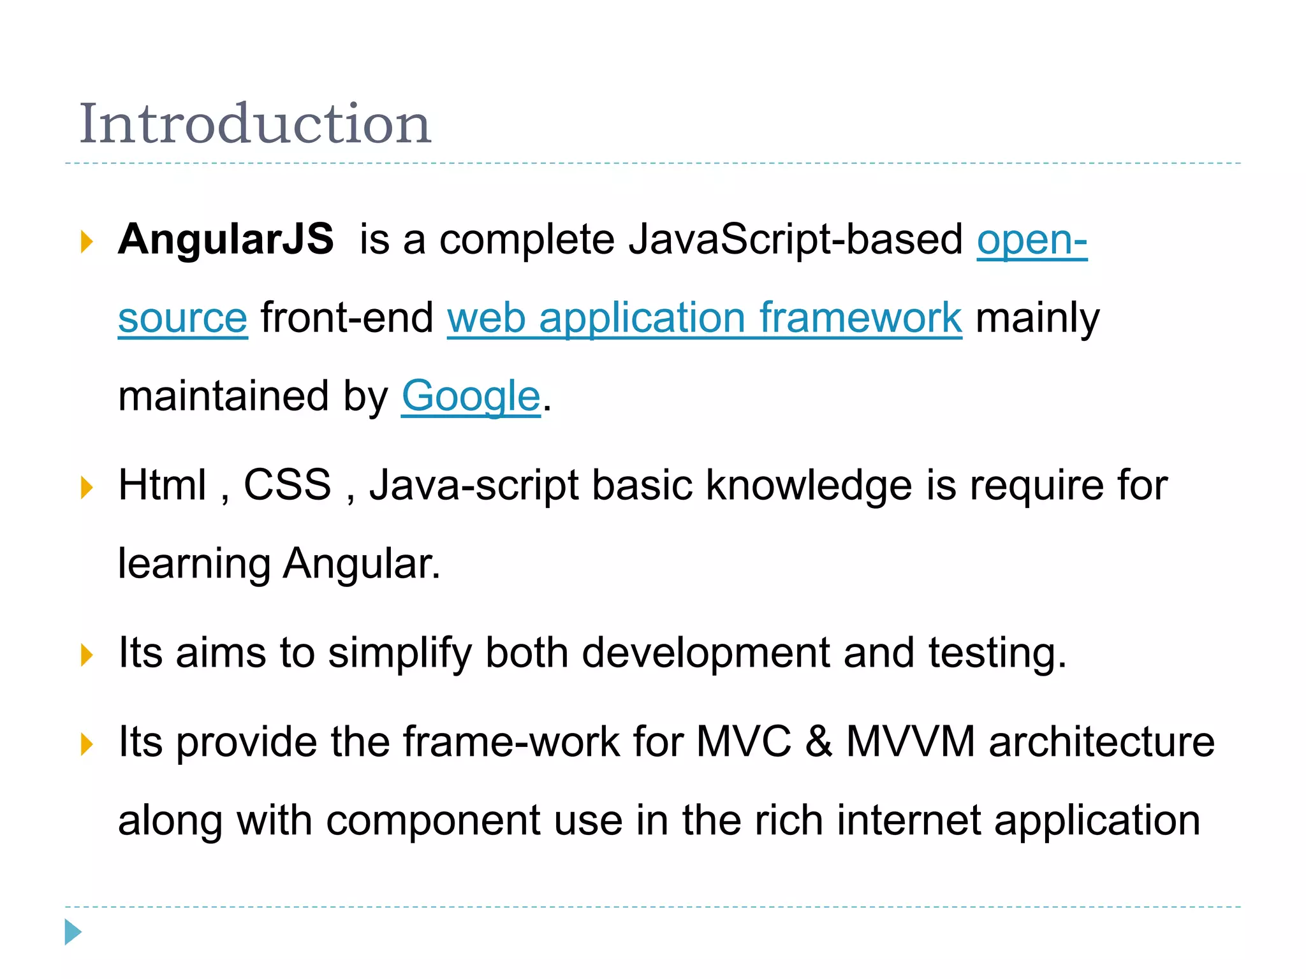The width and height of the screenshot is (1306, 979).
Task: Click the word 'JavaScript-based'
Action: pos(795,241)
